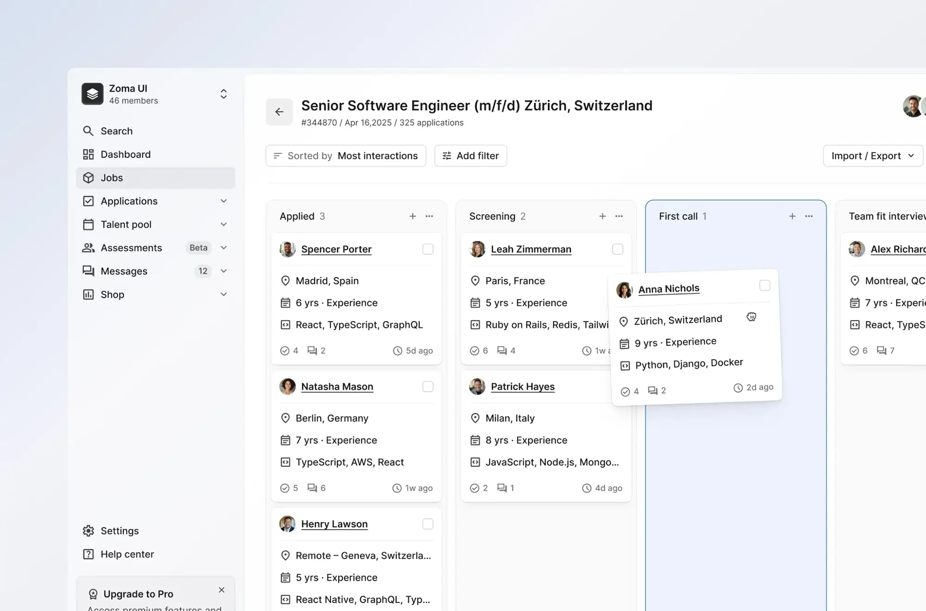Expand the Applications sidebar section

224,201
